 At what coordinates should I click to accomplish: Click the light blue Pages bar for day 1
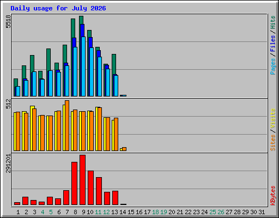point(18,91)
